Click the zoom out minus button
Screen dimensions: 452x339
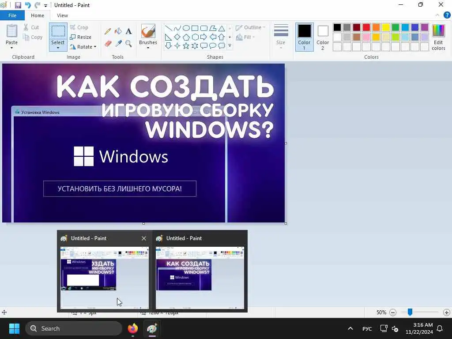393,312
